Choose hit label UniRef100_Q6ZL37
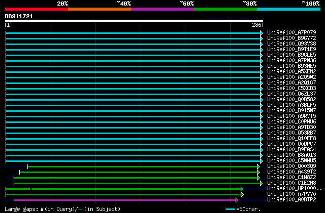This screenshot has height=213, width=325. tap(291, 94)
